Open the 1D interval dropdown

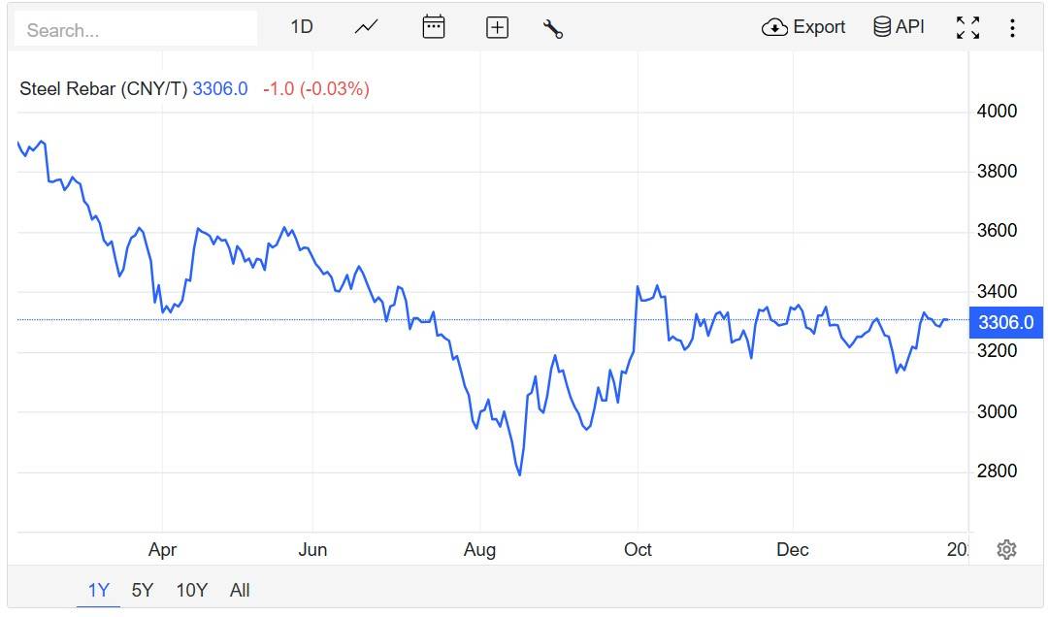(x=302, y=27)
